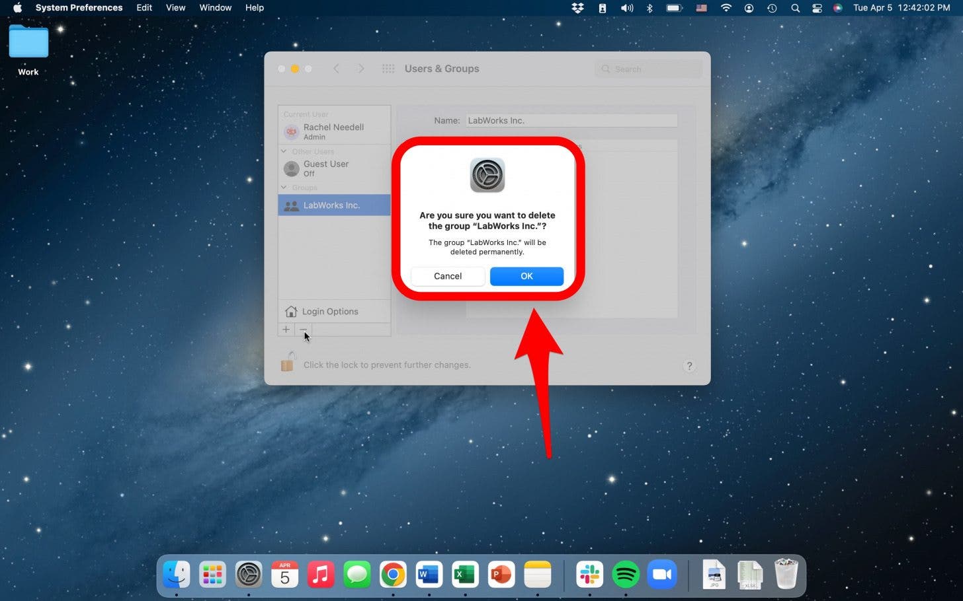Open the input source flag menu
963x601 pixels.
[701, 8]
